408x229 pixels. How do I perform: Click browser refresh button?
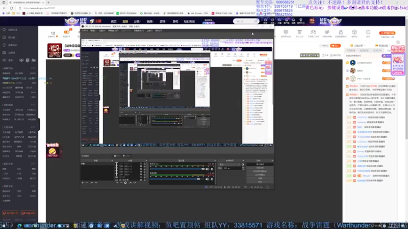click(11, 8)
